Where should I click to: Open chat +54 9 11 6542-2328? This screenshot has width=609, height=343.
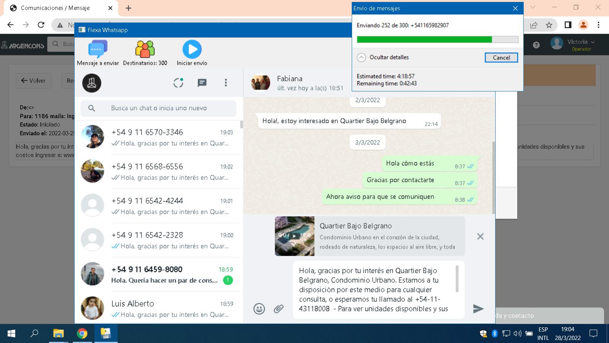click(x=158, y=240)
